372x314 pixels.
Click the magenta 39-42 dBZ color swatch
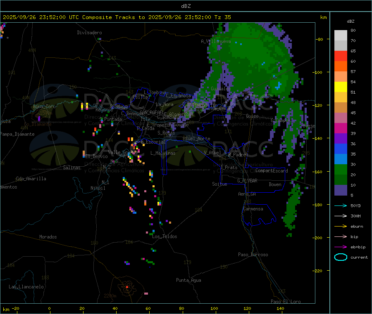point(341,128)
